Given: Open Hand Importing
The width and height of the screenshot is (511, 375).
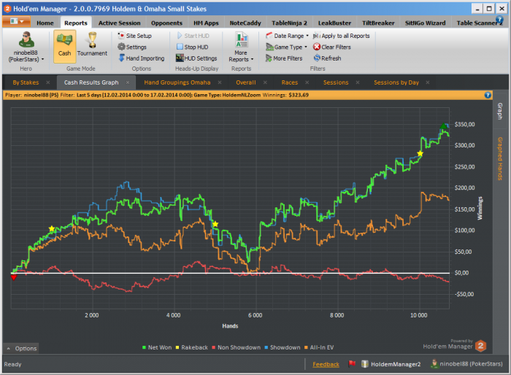Looking at the screenshot, I should pyautogui.click(x=142, y=58).
